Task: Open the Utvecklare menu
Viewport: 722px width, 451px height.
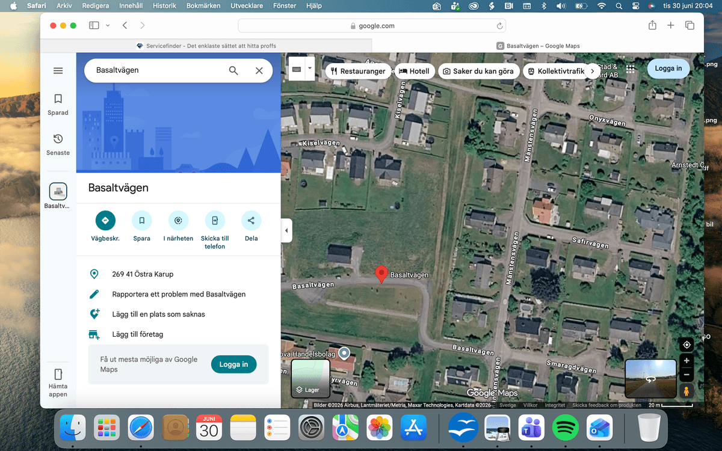Action: tap(247, 6)
